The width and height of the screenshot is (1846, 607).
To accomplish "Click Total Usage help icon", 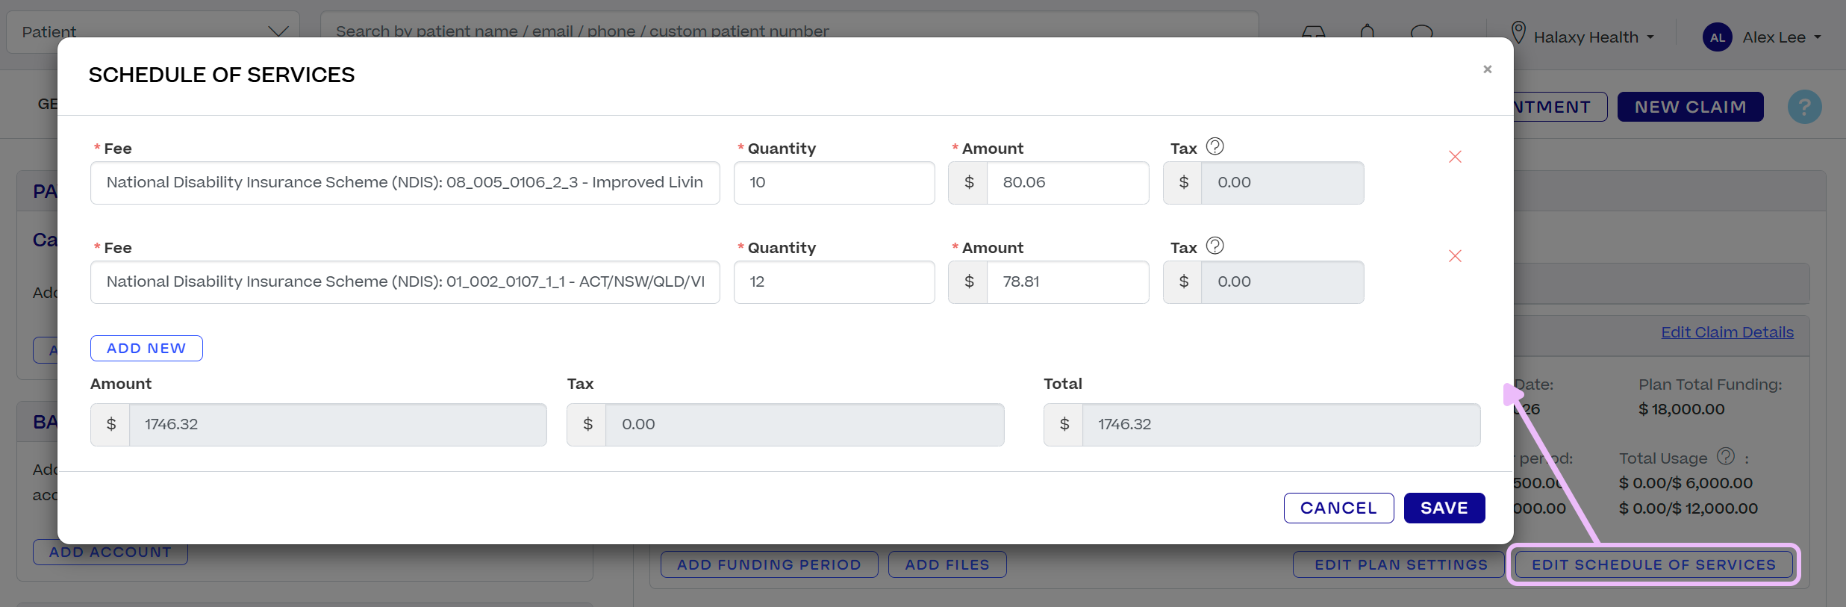I will [x=1726, y=455].
